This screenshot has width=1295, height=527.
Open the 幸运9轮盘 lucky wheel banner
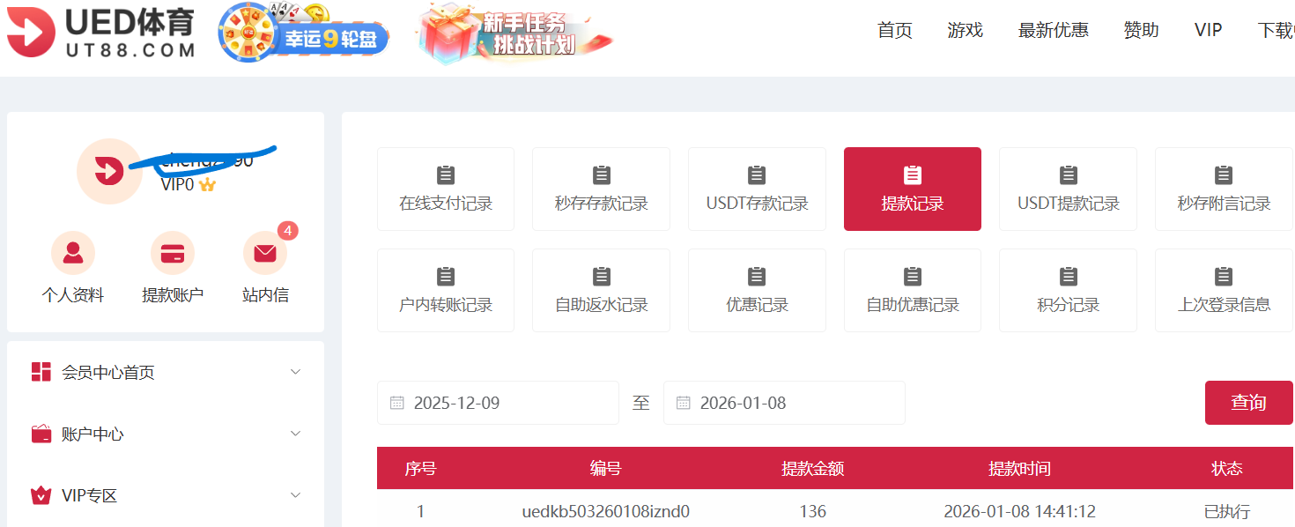coord(304,35)
